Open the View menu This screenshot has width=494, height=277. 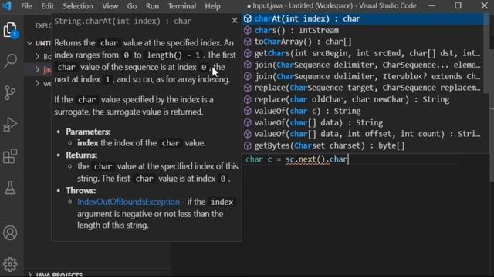pos(110,6)
